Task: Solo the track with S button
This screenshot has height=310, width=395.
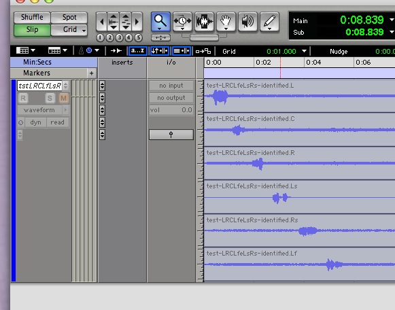Action: click(50, 98)
